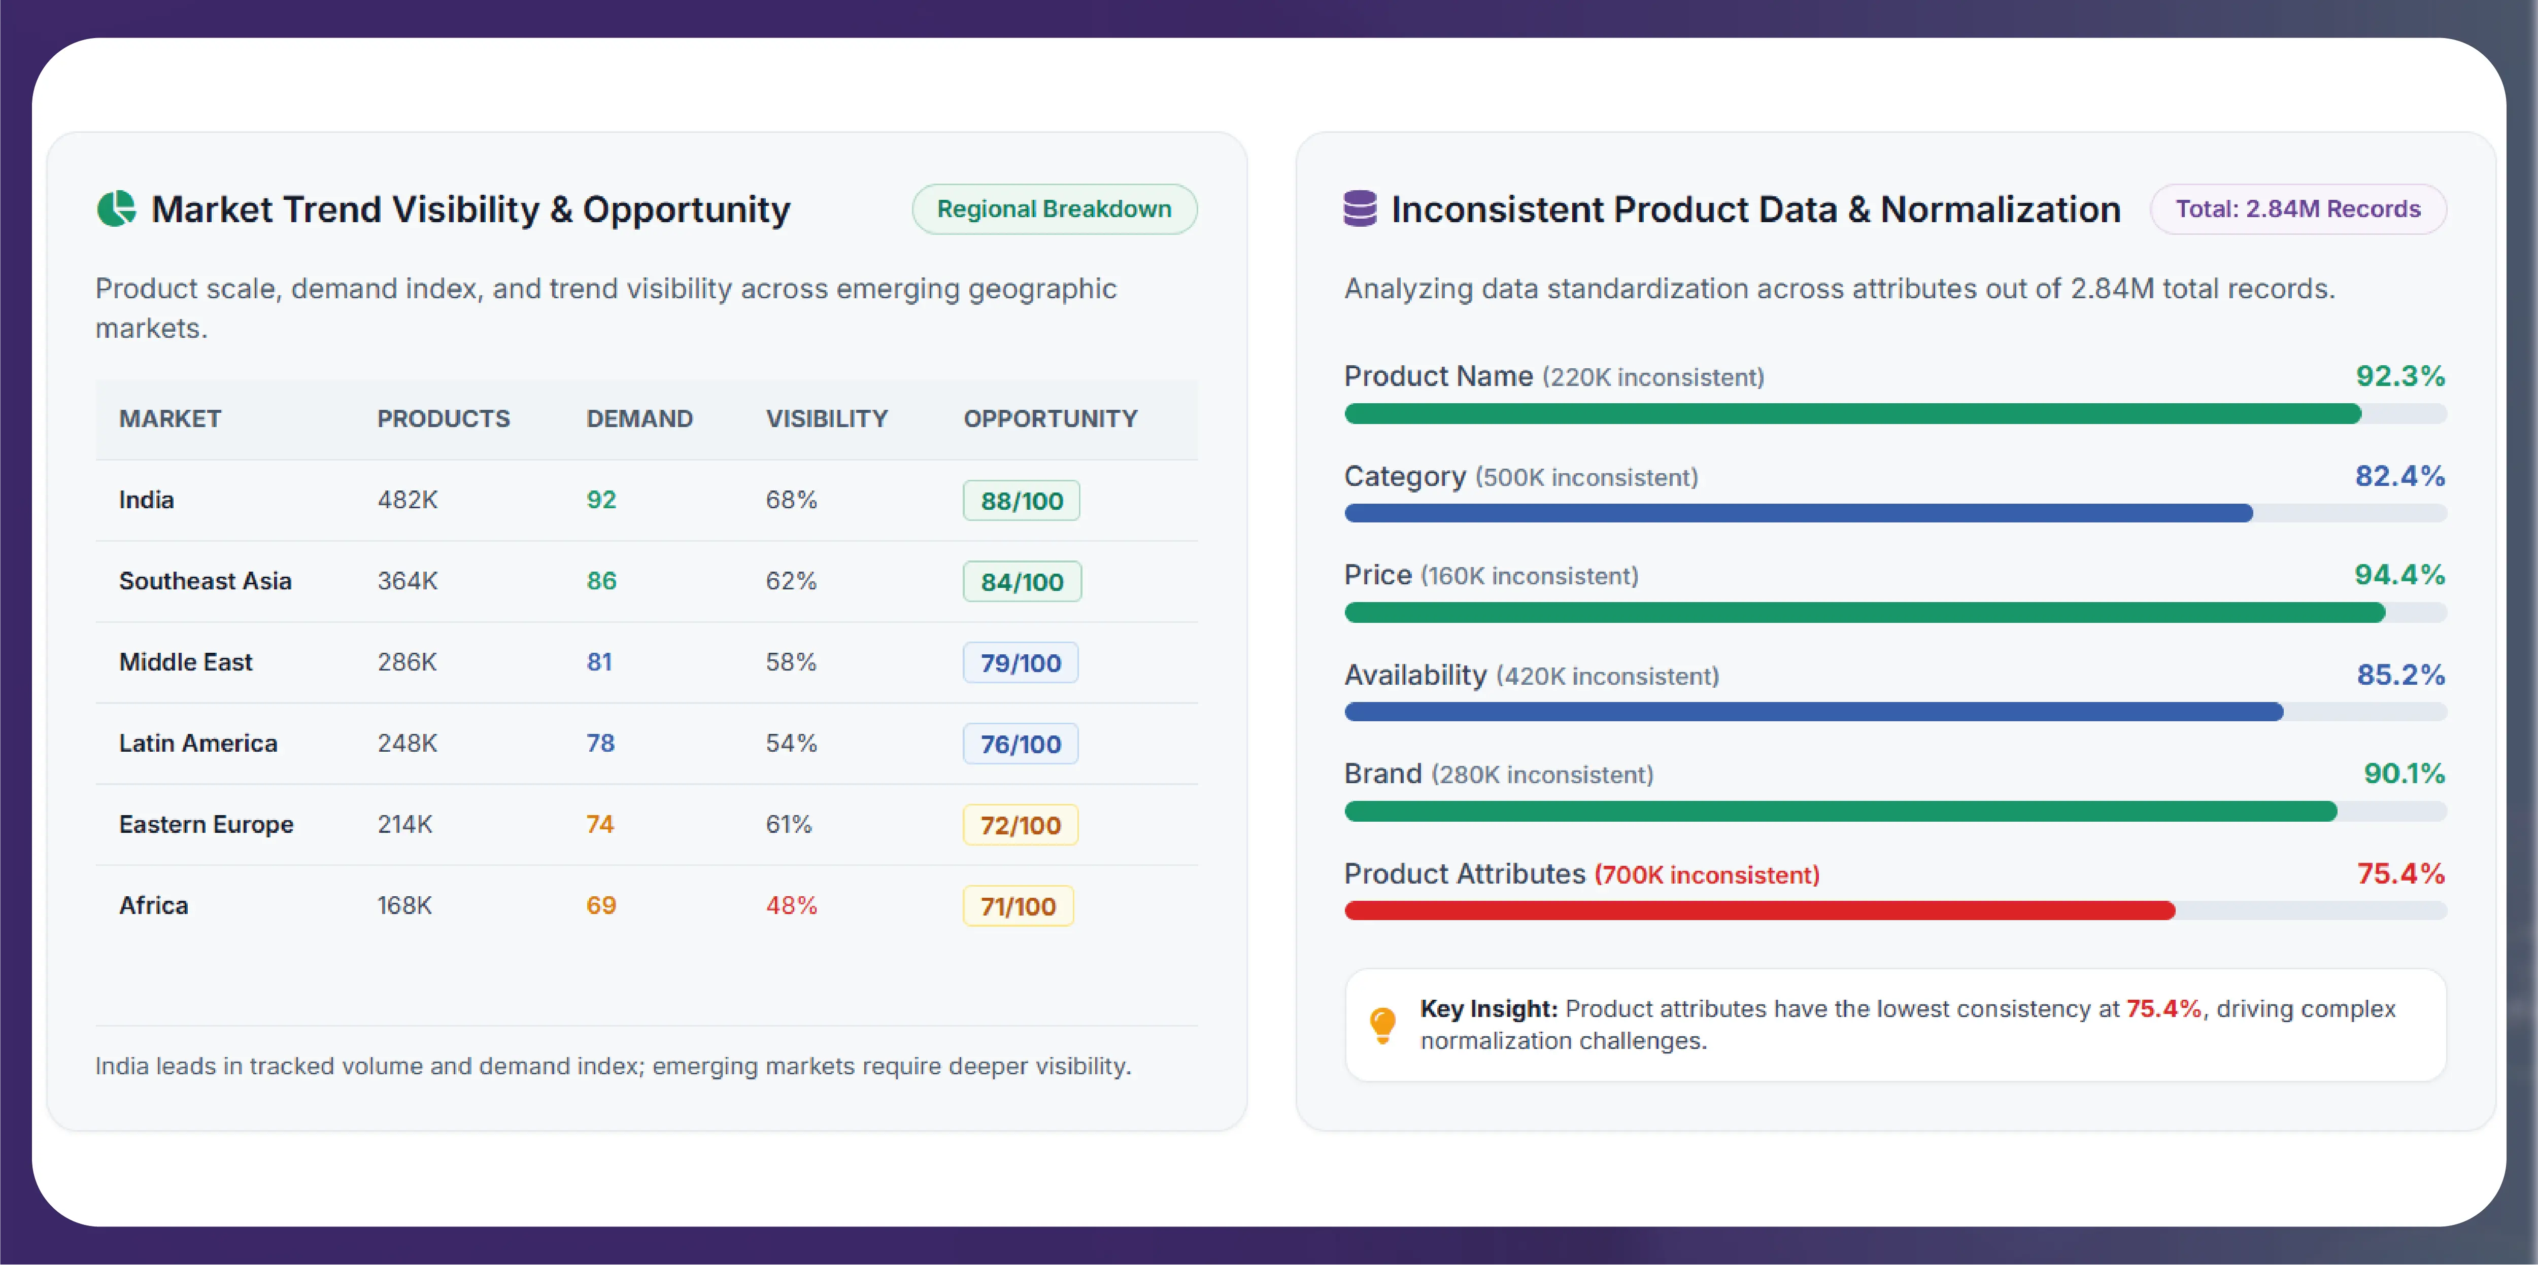This screenshot has height=1265, width=2538.
Task: Click the Key Insight text box
Action: tap(1894, 1025)
